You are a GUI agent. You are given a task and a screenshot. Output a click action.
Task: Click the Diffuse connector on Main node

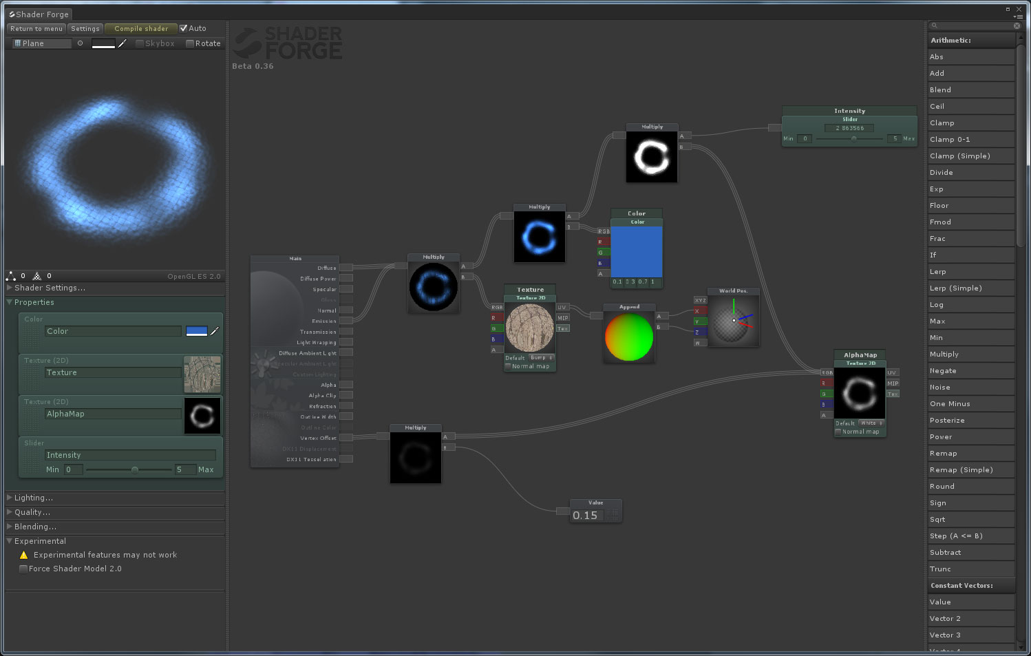(x=346, y=268)
